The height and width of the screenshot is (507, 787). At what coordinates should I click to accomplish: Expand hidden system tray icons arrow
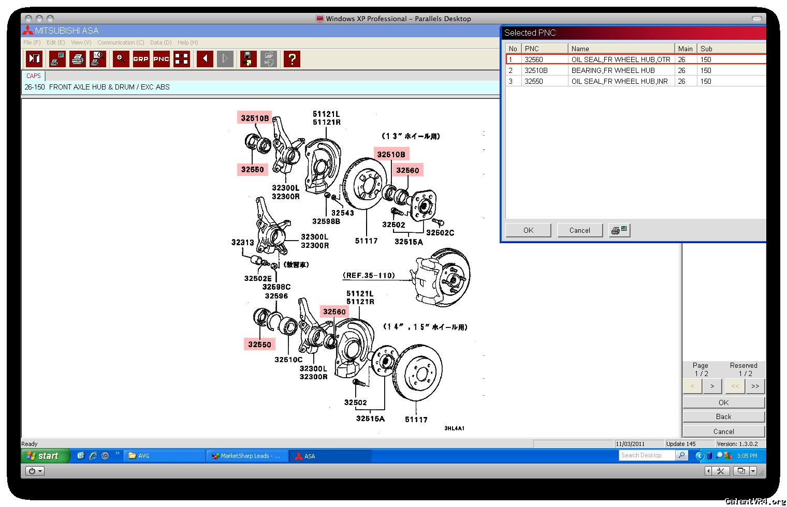point(699,456)
